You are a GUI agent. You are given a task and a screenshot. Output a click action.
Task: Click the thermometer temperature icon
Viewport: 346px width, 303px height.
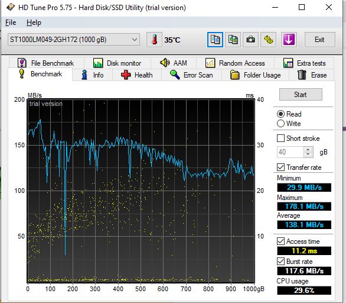coord(154,40)
